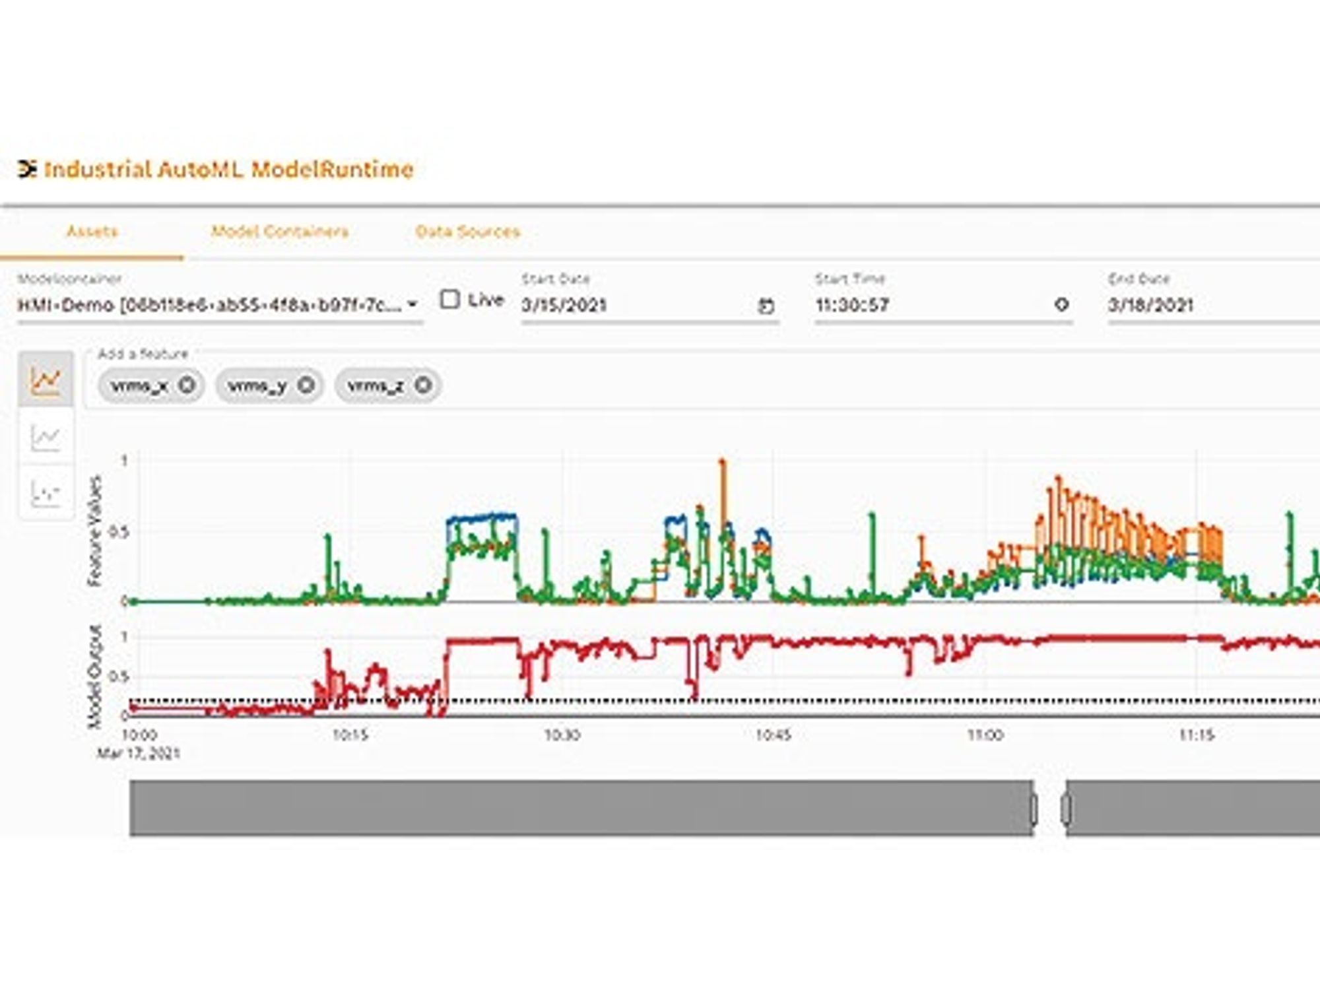Click the Model Output axis title
Viewport: 1320px width, 990px height.
[x=95, y=676]
